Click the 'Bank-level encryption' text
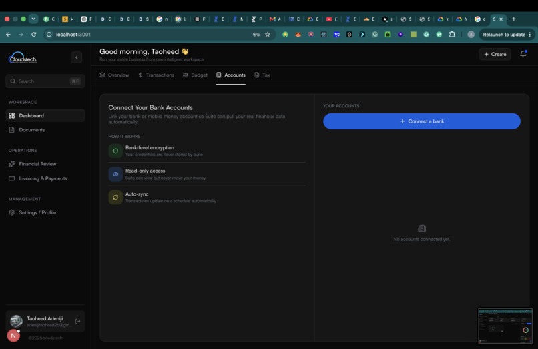Viewport: 538px width, 349px height. click(150, 148)
